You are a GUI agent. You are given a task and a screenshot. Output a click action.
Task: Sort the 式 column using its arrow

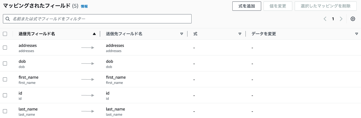click(x=240, y=34)
